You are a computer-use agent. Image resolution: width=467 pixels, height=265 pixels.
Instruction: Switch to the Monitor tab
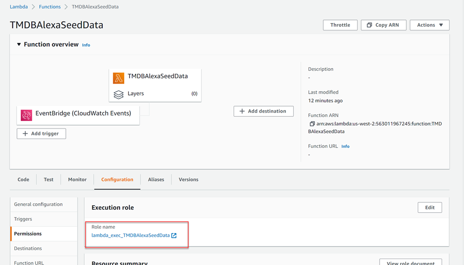click(77, 180)
